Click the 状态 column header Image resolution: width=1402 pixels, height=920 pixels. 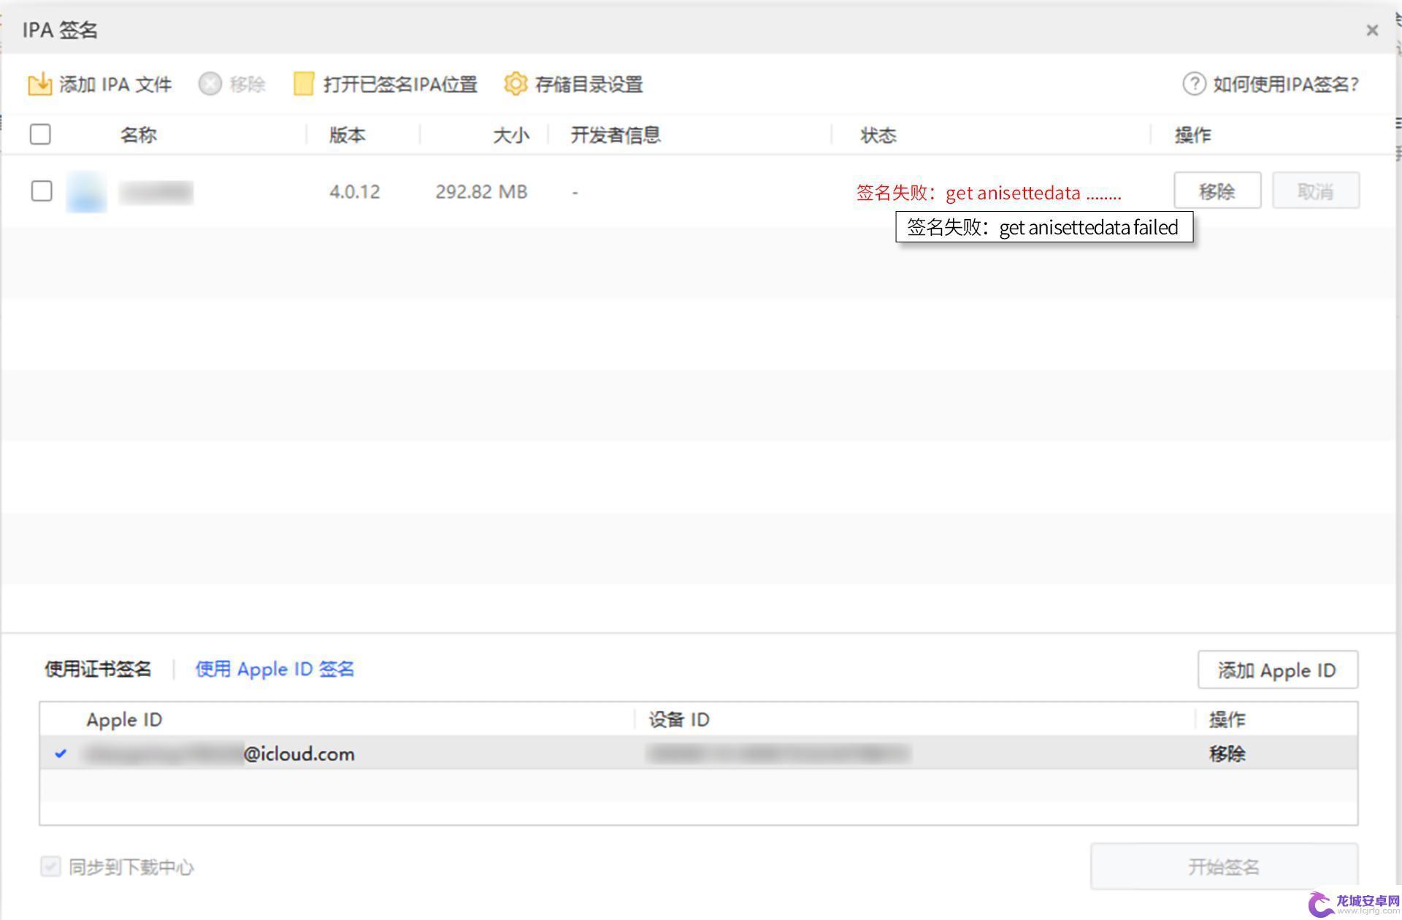tap(878, 135)
